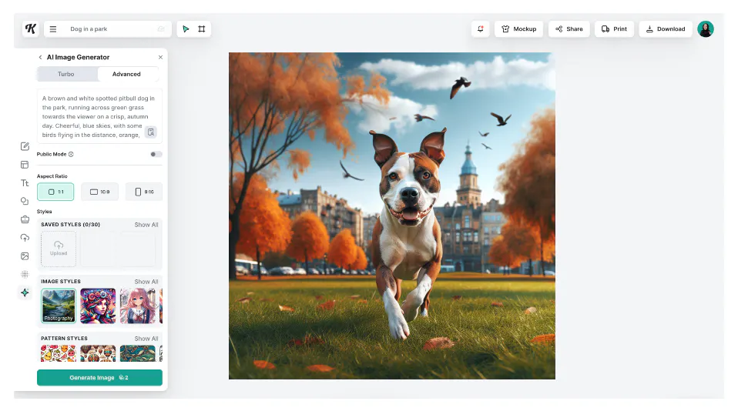Click the cloud sync icon beside project name

point(161,29)
